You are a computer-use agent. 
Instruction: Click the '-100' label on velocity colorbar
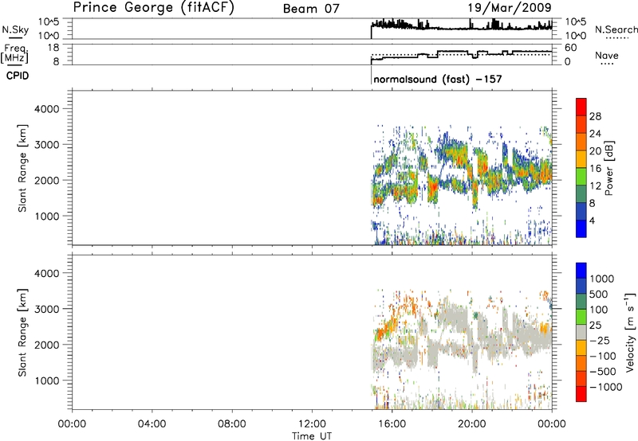[603, 356]
